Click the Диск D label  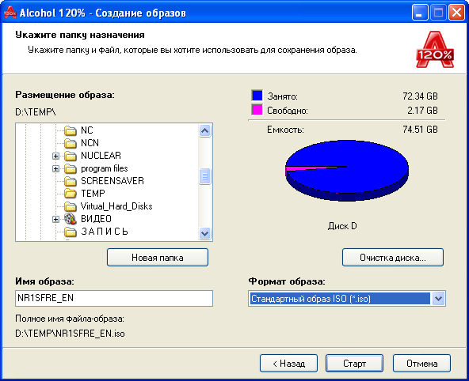click(x=342, y=226)
